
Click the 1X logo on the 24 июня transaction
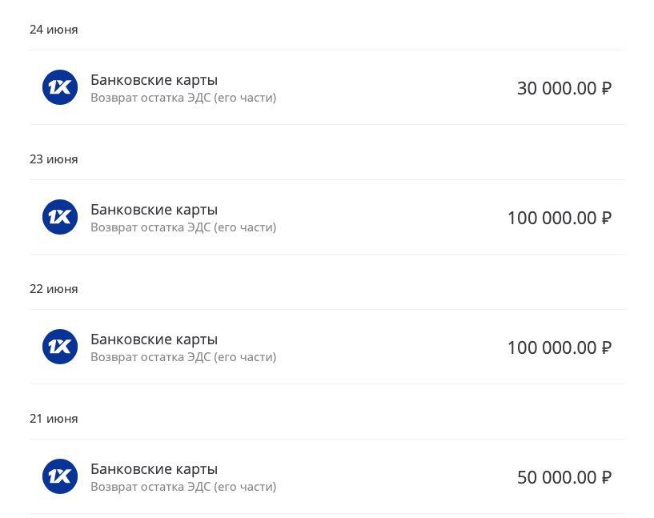coord(60,87)
